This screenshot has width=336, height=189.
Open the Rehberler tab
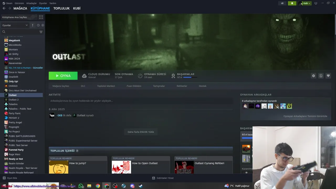click(182, 86)
